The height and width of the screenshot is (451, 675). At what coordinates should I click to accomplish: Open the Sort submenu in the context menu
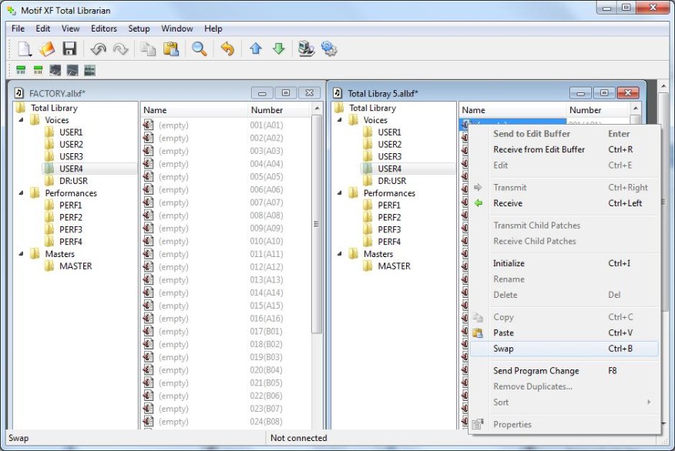564,403
